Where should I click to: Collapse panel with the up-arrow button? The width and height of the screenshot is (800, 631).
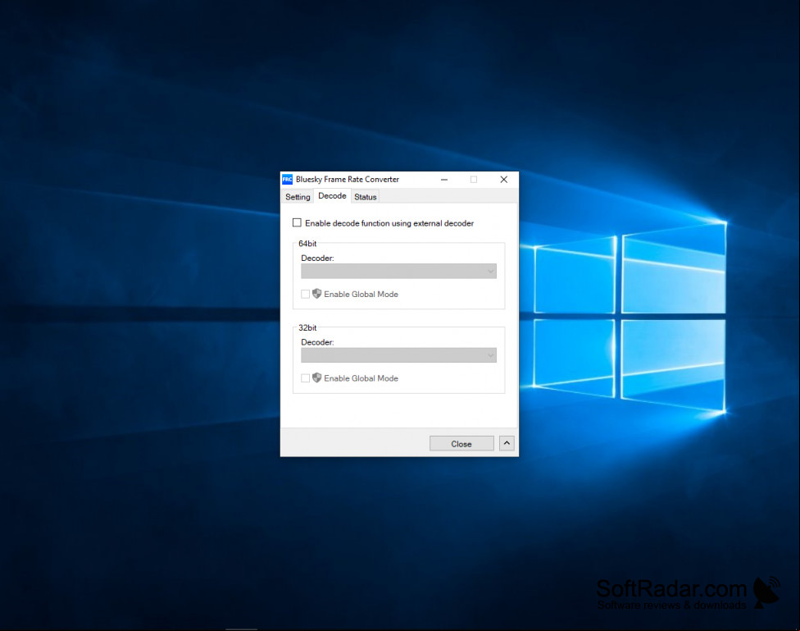(507, 443)
